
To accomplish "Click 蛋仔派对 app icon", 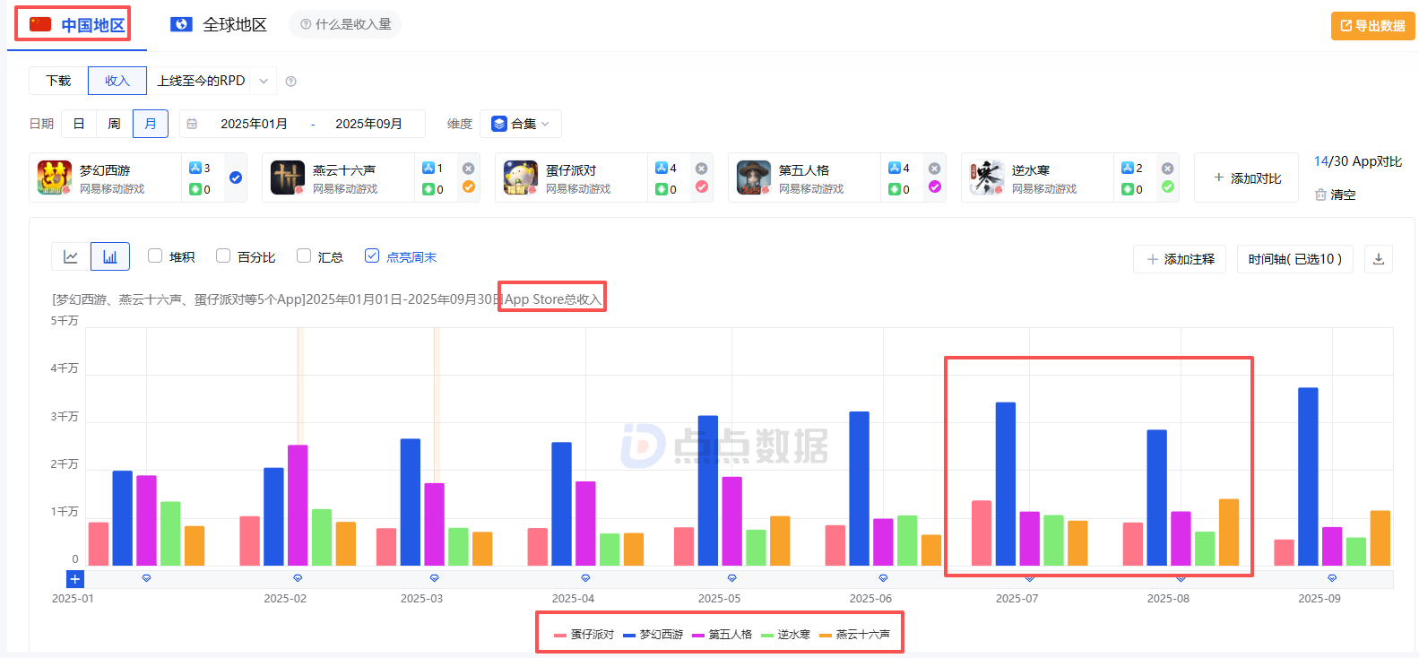I will [x=521, y=177].
